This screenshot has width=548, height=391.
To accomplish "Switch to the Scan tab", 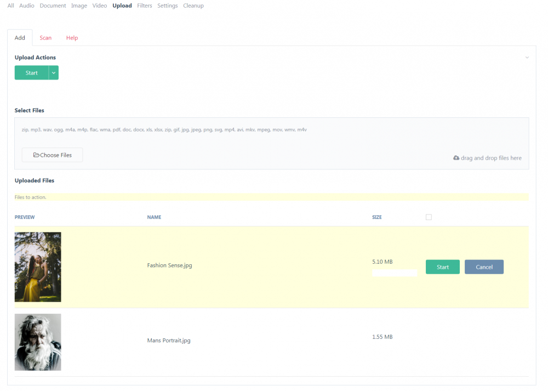I will click(x=45, y=38).
